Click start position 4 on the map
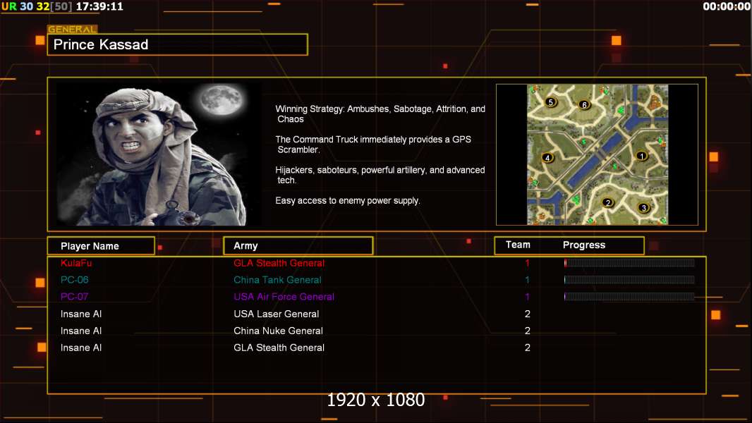 547,158
